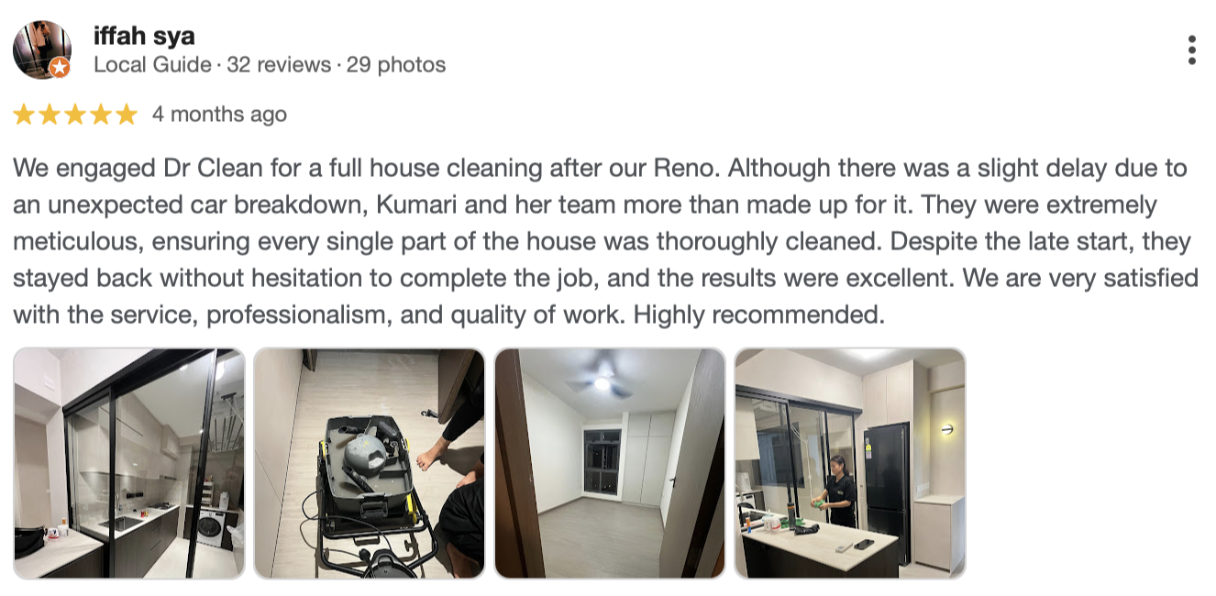Screen dimensions: 1216x596
Task: Select the fifth rating star
Action: point(127,115)
